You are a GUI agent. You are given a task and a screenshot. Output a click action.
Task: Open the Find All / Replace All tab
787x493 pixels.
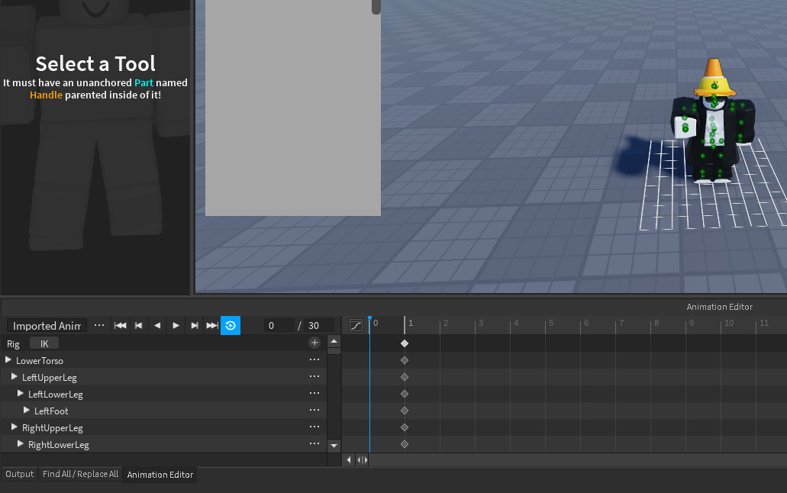(x=80, y=474)
